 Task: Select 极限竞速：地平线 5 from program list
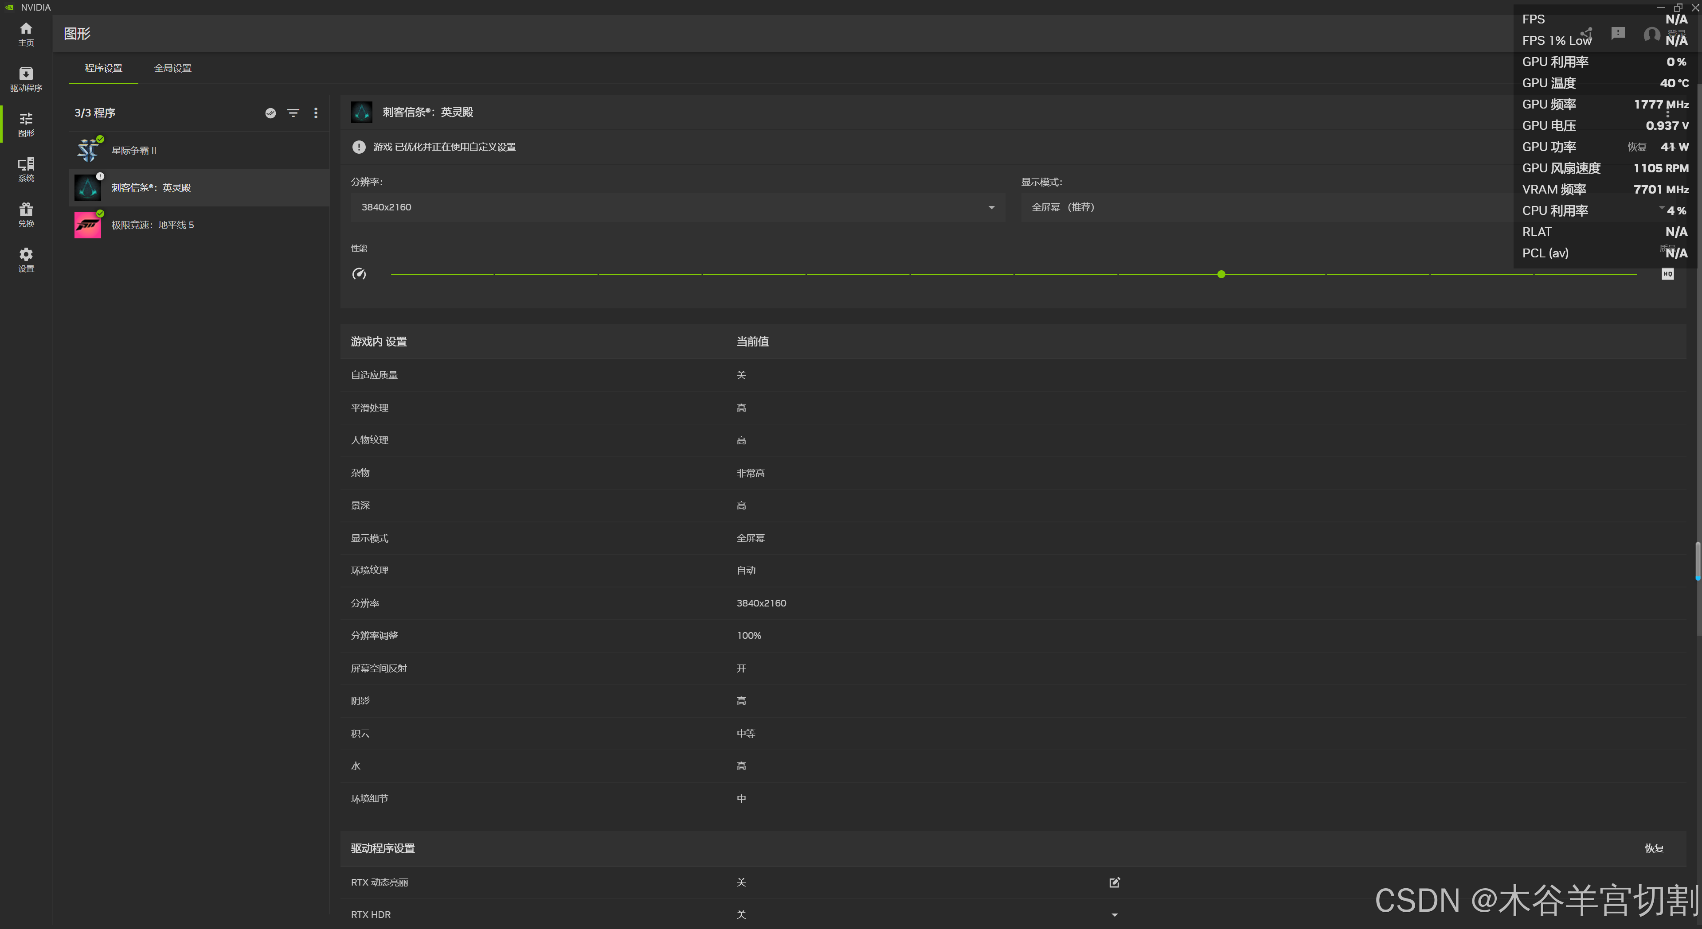coord(153,225)
